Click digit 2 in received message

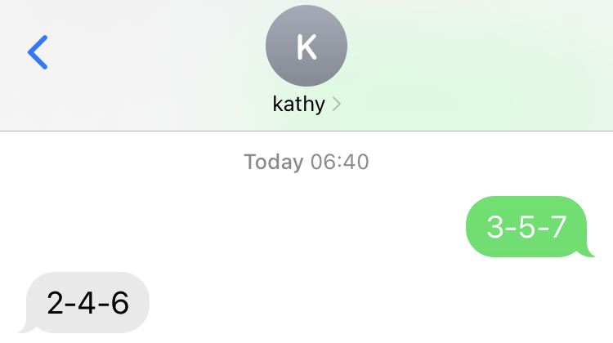pos(55,303)
